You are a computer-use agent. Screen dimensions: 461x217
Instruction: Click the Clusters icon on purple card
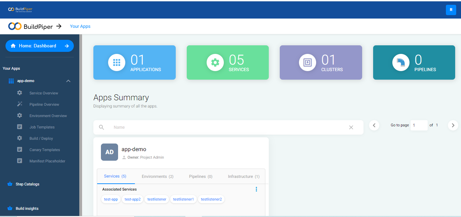pos(308,62)
